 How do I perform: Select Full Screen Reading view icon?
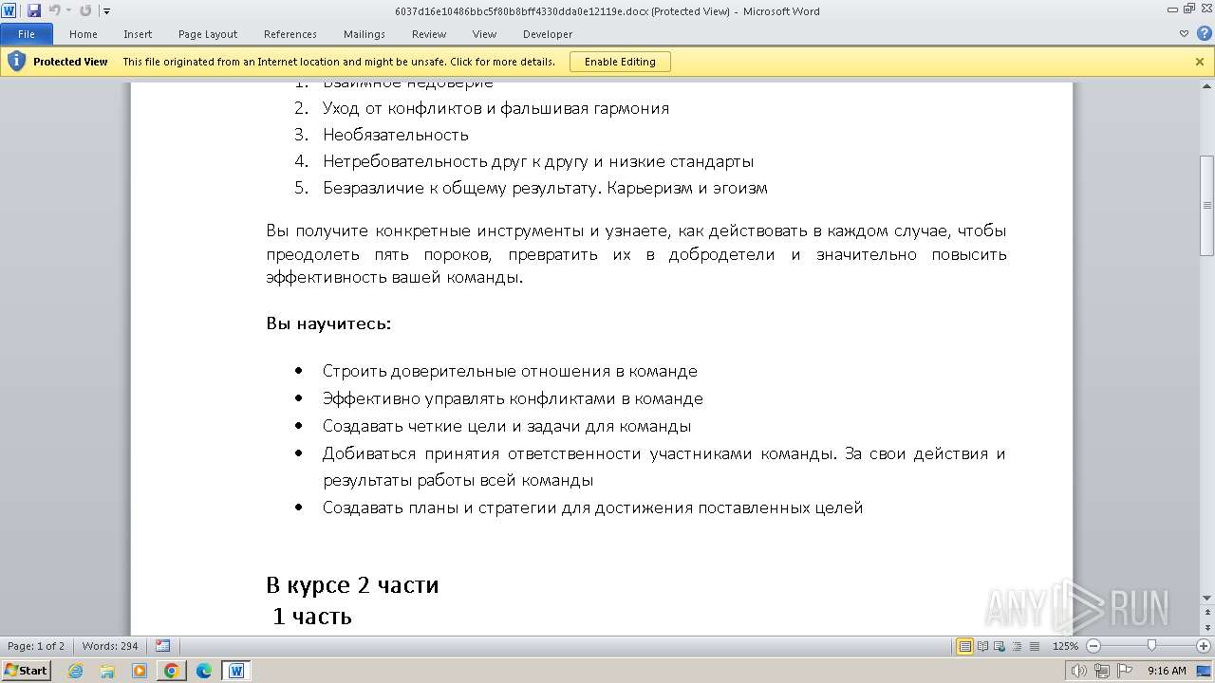[982, 646]
